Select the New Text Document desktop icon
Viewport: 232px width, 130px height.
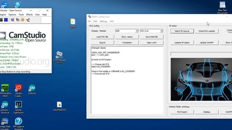coord(222,8)
